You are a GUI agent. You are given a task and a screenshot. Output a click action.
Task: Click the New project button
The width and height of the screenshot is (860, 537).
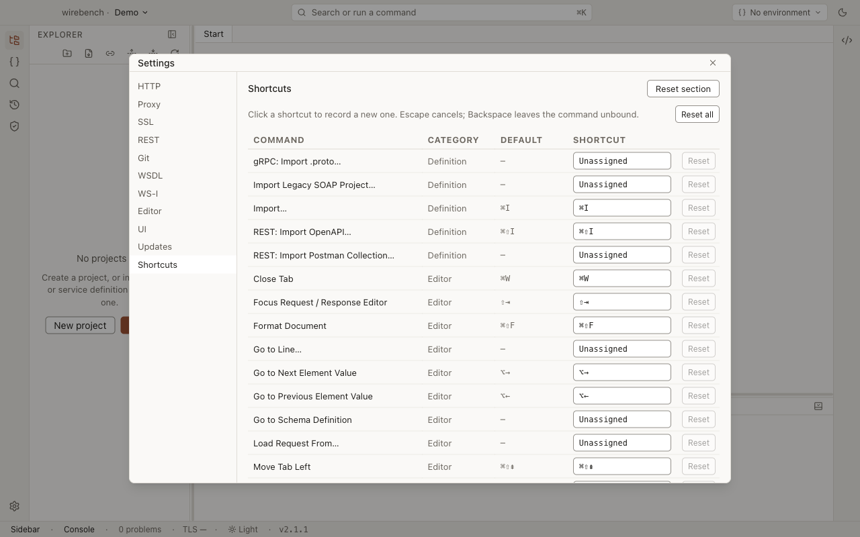(x=80, y=326)
